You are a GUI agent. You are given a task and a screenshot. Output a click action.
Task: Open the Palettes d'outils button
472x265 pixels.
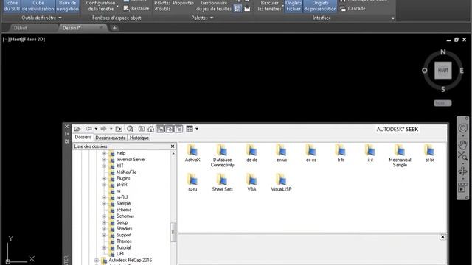tap(162, 6)
